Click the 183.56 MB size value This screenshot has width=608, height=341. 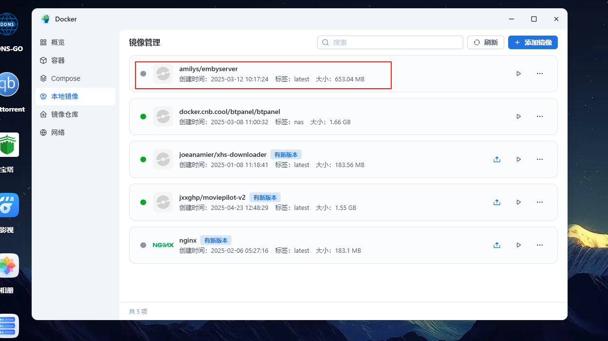350,165
